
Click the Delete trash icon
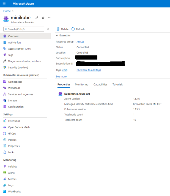tap(58, 29)
